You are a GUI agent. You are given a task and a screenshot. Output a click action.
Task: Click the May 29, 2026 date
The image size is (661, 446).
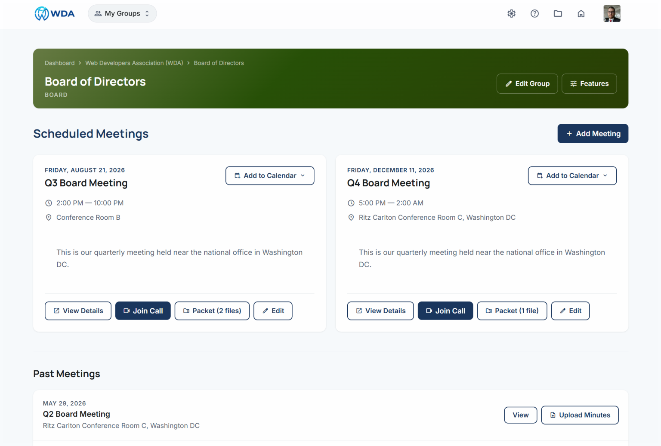(x=65, y=403)
